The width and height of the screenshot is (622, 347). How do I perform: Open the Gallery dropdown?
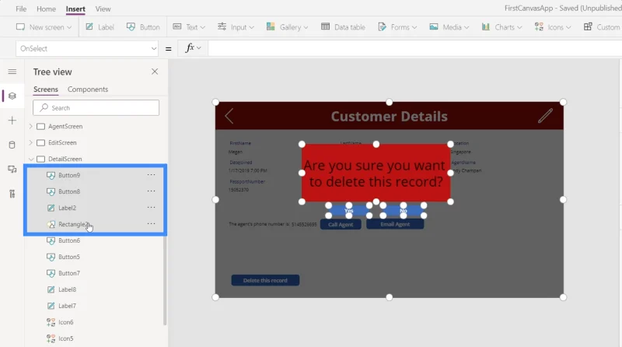287,27
